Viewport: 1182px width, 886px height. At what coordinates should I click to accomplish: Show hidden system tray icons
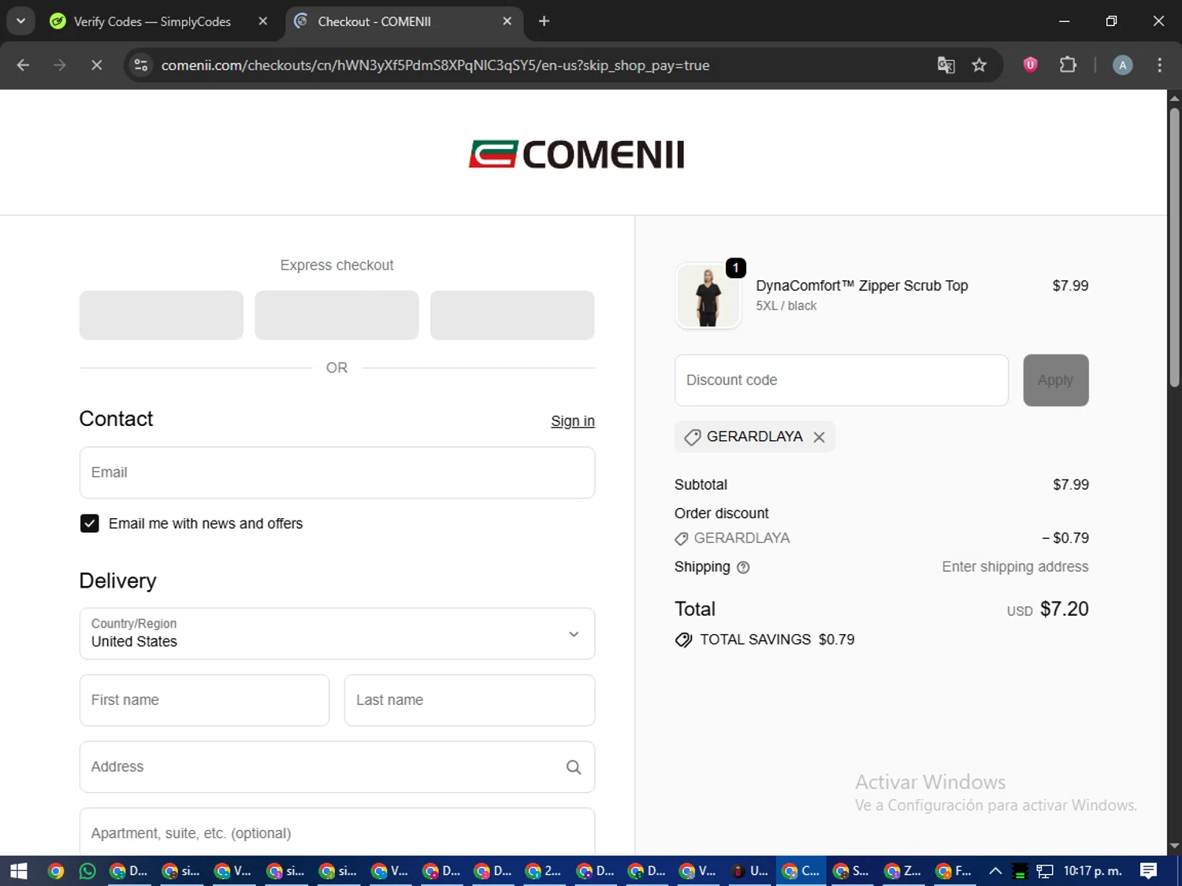pos(995,871)
